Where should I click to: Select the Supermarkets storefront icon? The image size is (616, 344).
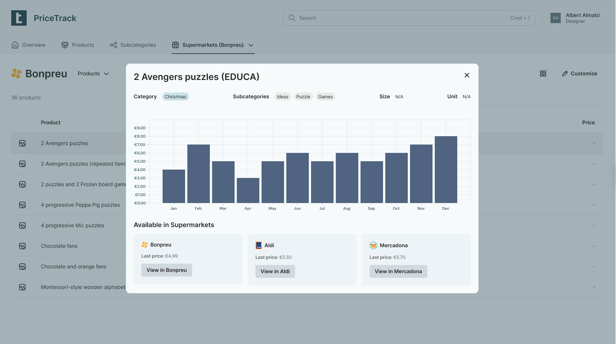click(175, 45)
